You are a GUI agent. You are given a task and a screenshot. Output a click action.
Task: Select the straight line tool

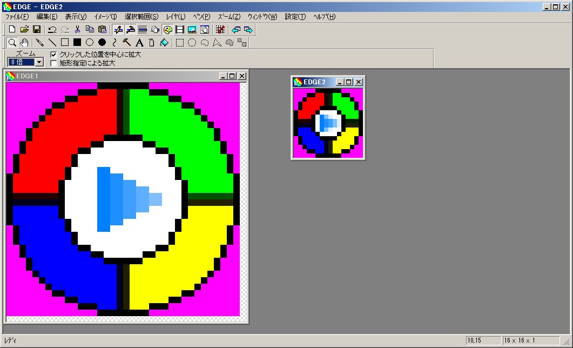point(52,43)
